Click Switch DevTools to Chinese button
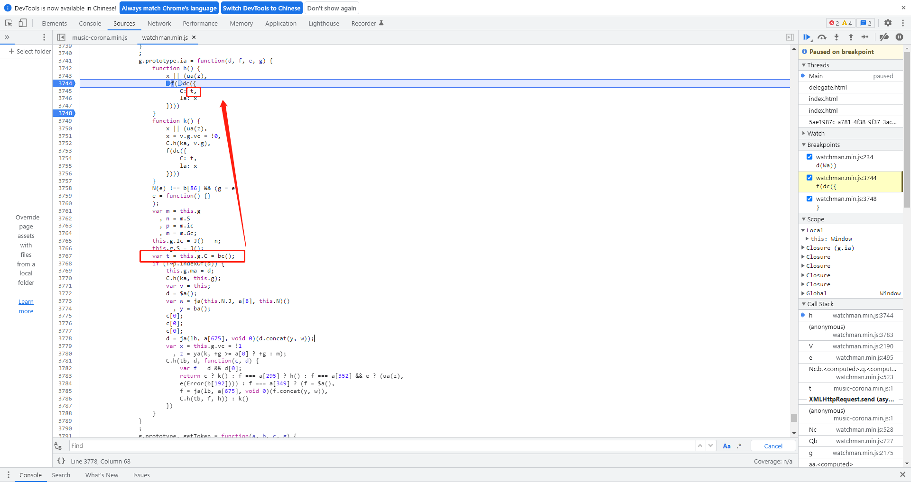 tap(261, 8)
